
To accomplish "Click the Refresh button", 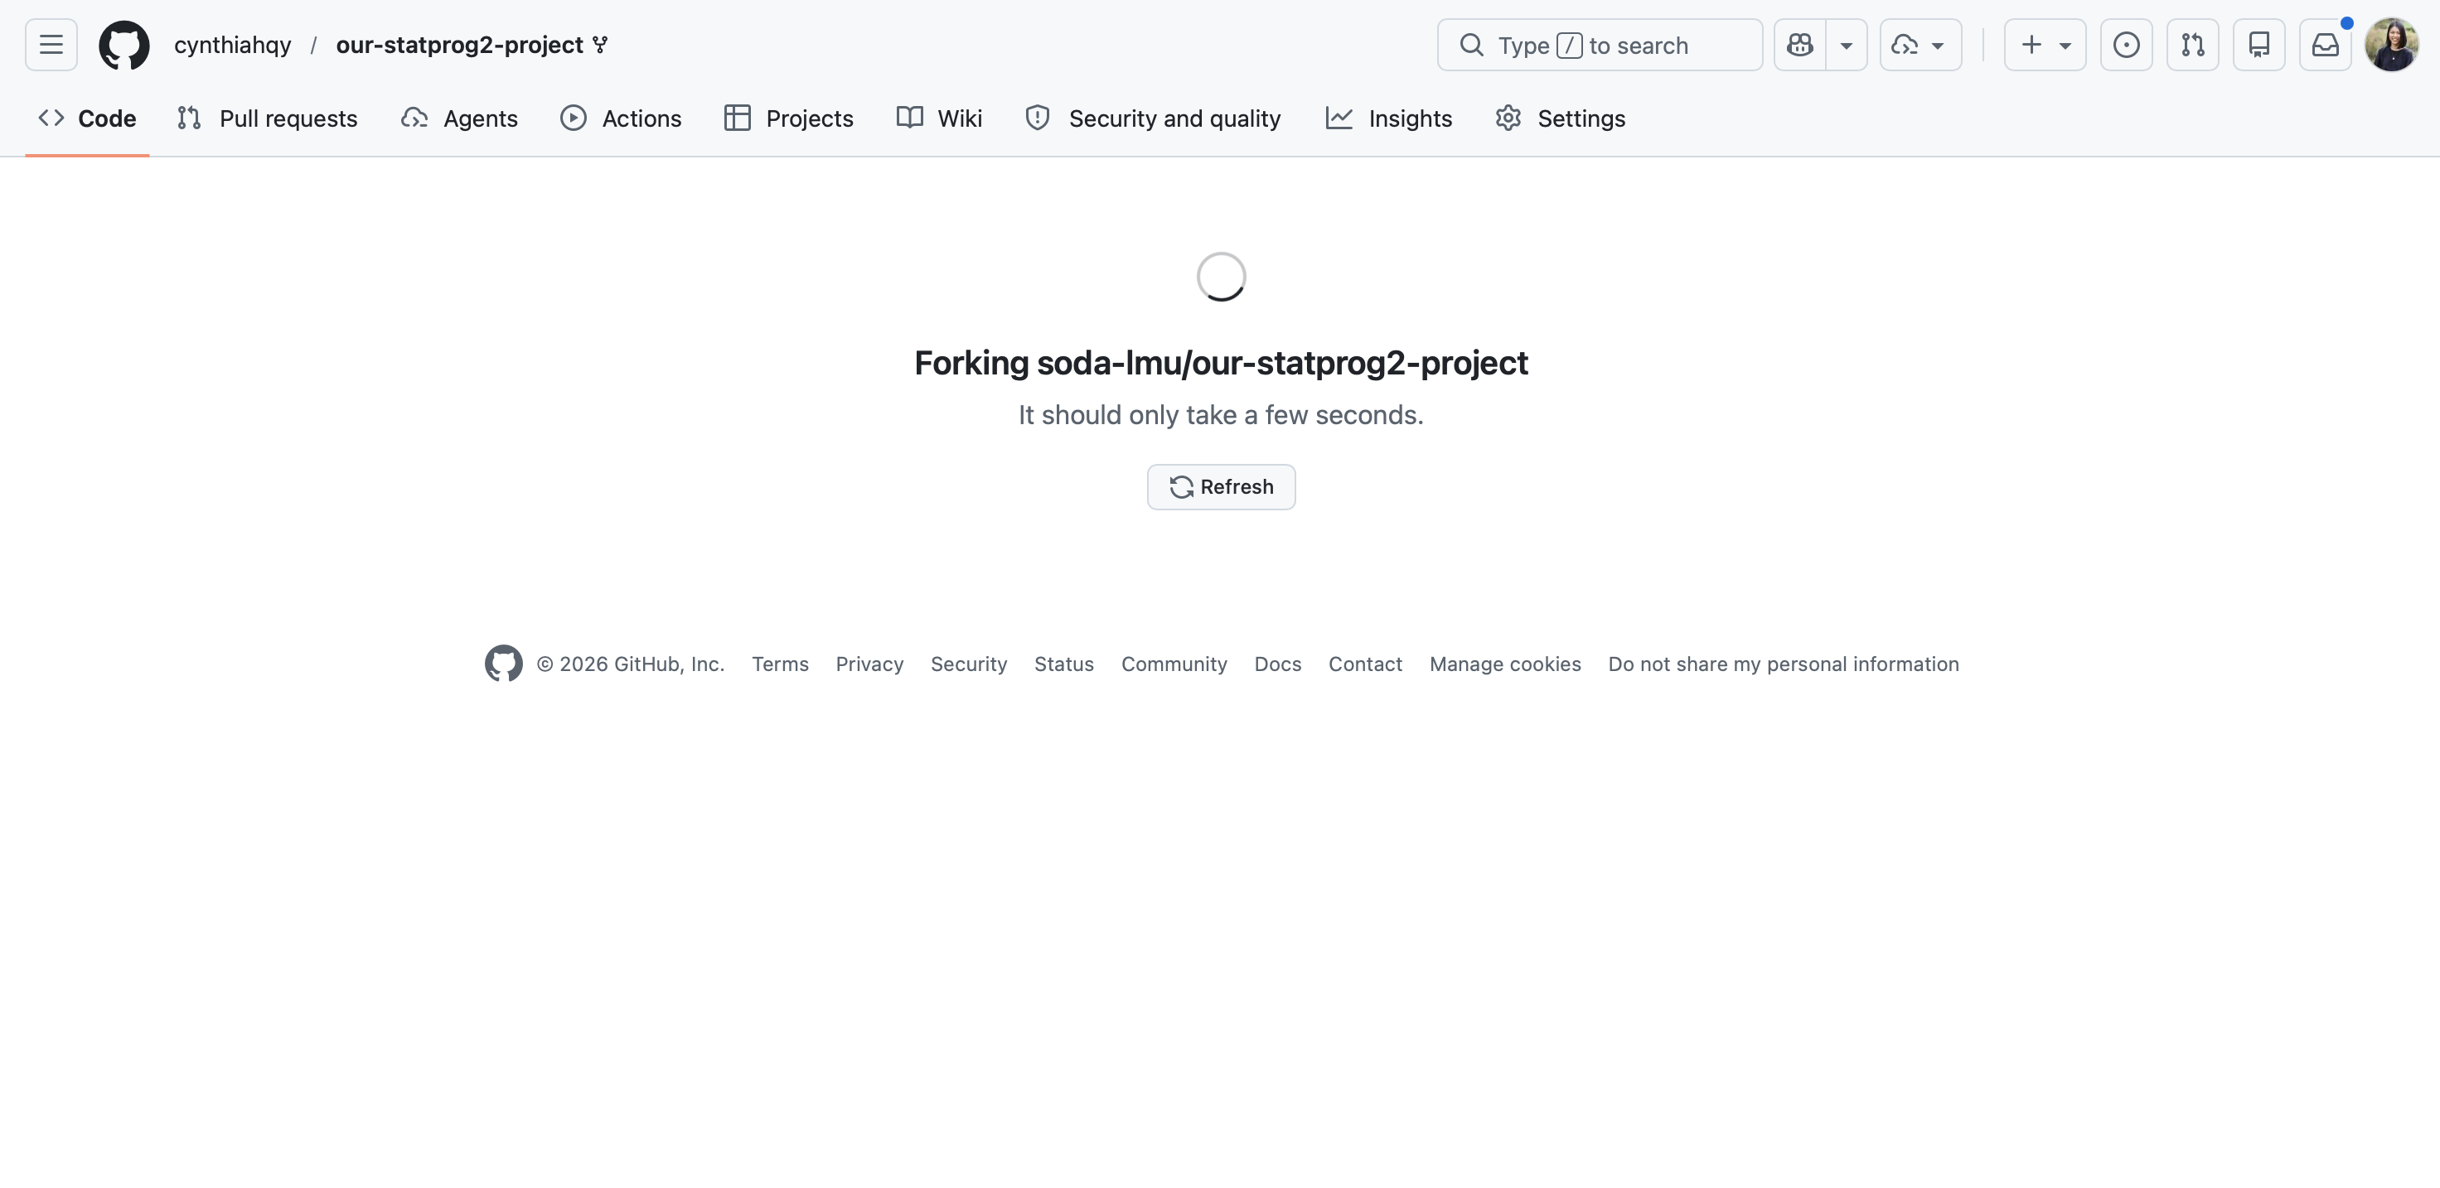I will coord(1221,486).
